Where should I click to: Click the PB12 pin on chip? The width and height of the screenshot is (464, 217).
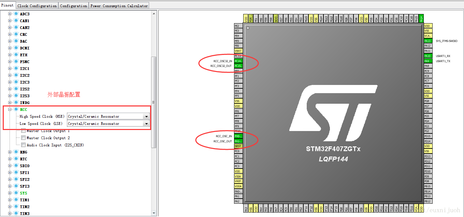[427, 201]
